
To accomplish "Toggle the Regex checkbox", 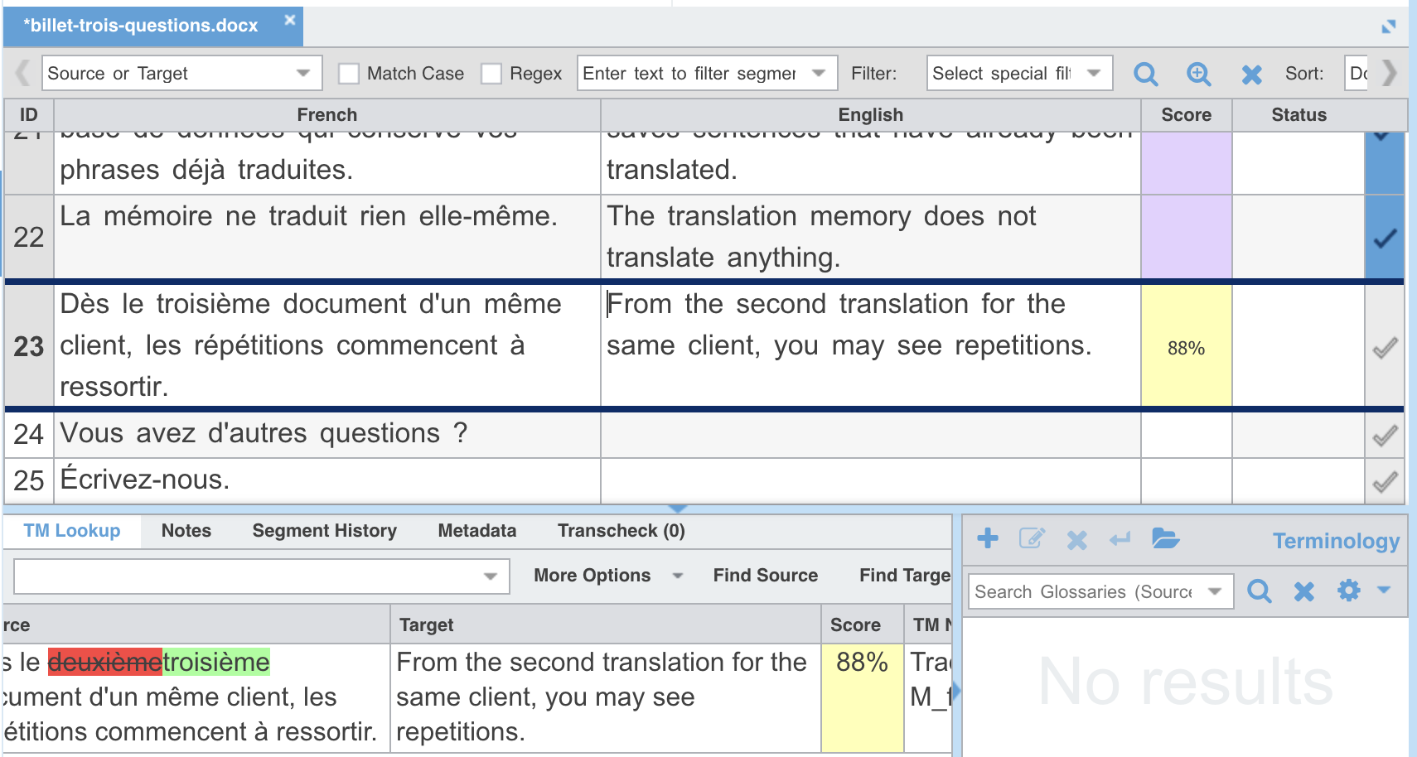I will tap(491, 74).
